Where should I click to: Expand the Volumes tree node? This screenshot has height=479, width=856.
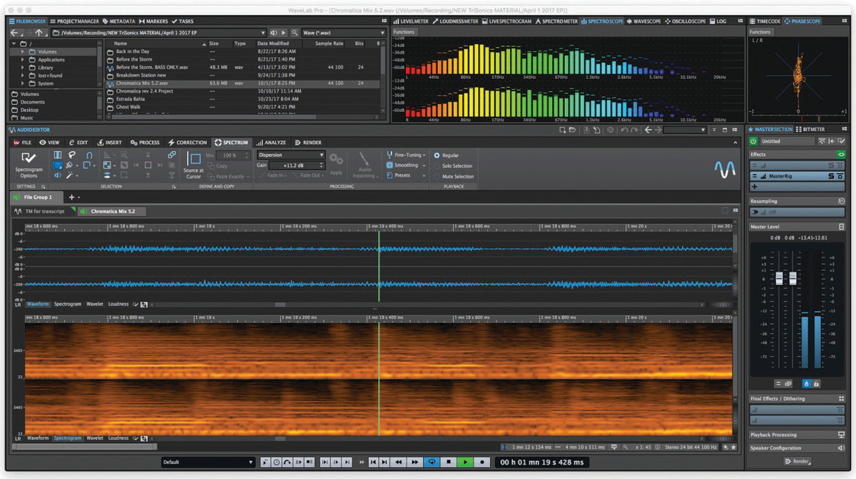[x=22, y=52]
